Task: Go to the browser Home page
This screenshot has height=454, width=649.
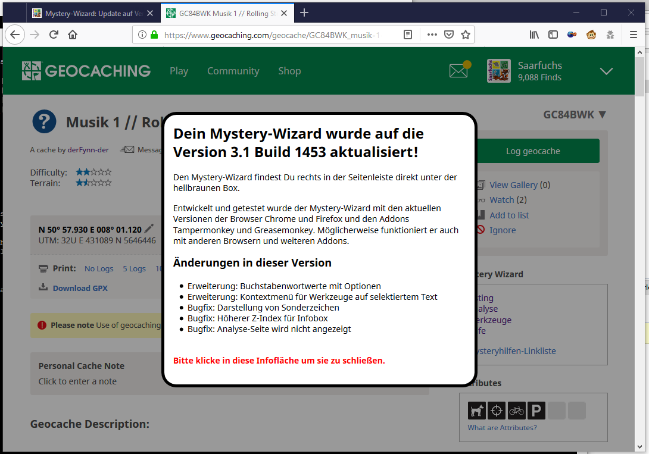Action: pyautogui.click(x=73, y=35)
